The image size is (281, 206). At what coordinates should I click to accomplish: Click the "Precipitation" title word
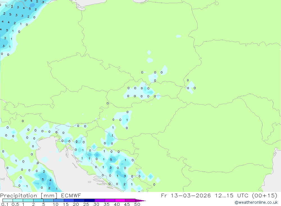[x=19, y=196]
